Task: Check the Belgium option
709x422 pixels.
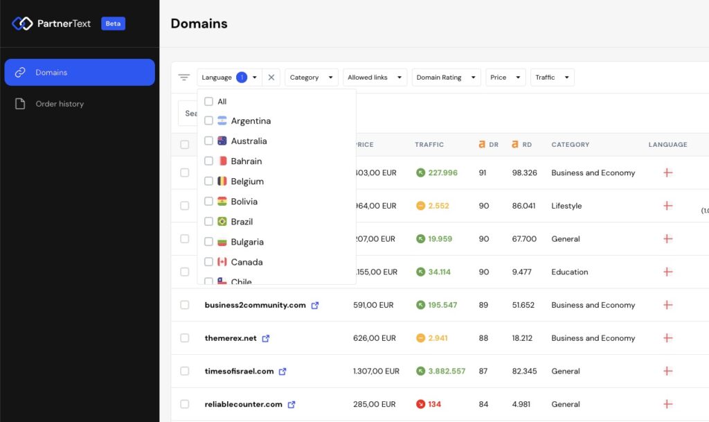Action: 208,181
